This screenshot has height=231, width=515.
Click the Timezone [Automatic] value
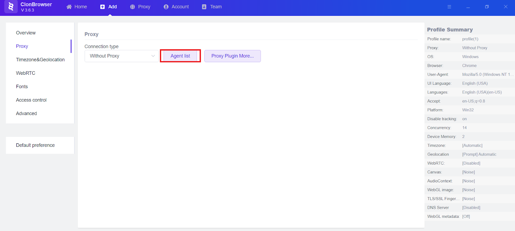pyautogui.click(x=472, y=146)
